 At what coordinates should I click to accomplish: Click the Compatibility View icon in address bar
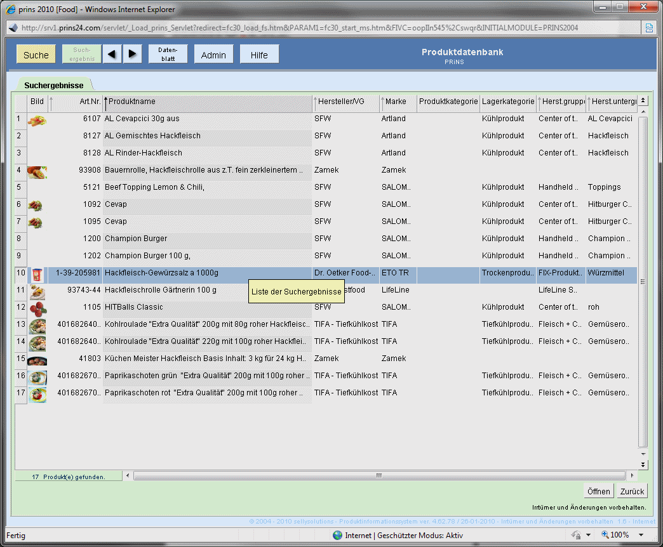pyautogui.click(x=649, y=28)
